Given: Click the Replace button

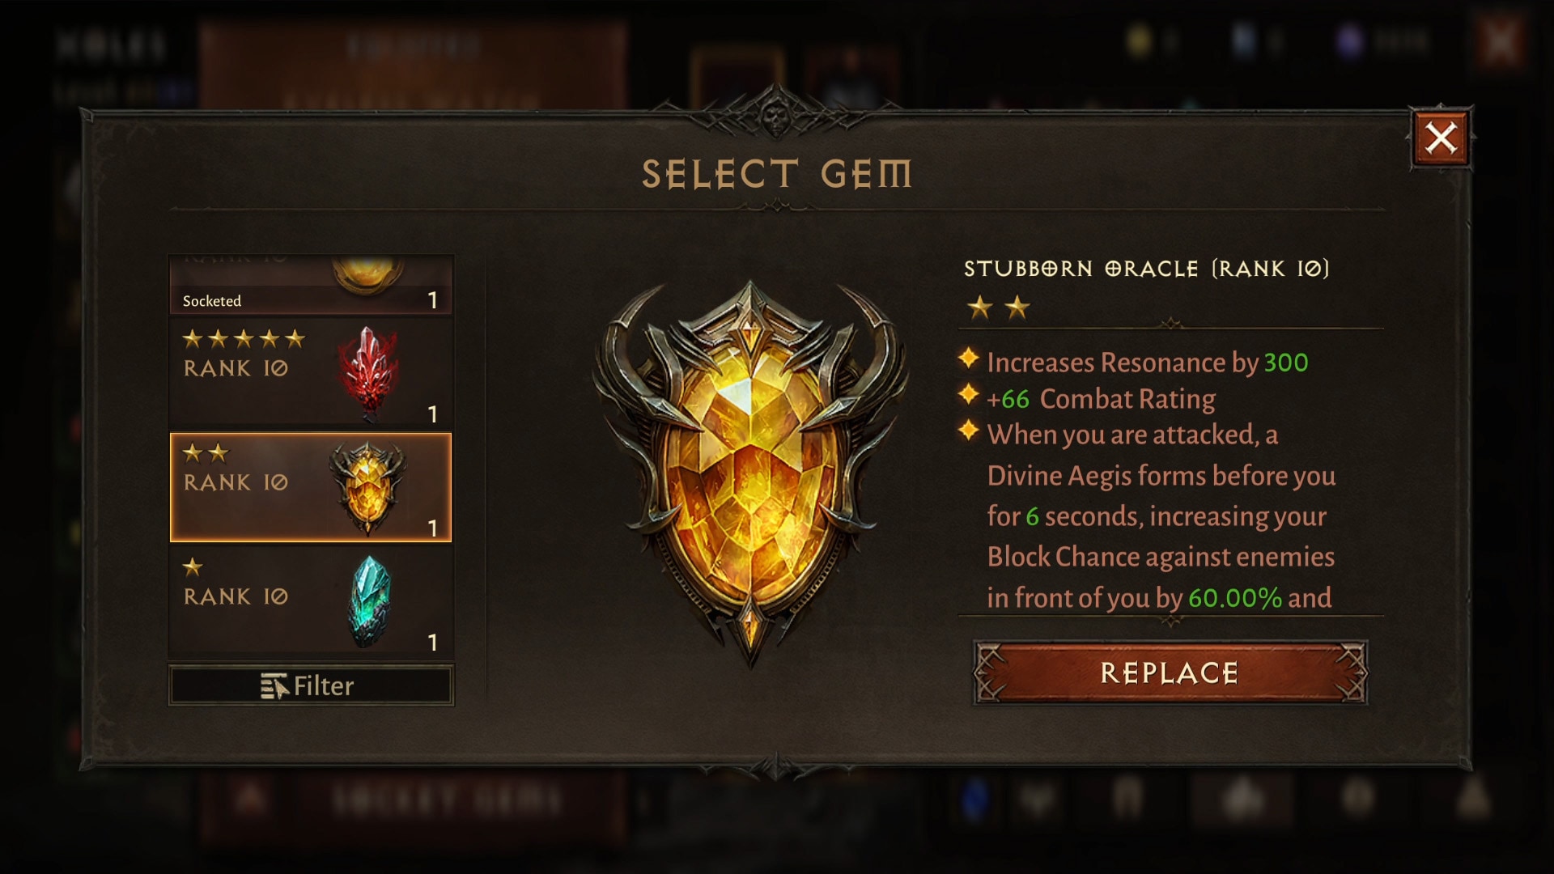Looking at the screenshot, I should pyautogui.click(x=1170, y=672).
